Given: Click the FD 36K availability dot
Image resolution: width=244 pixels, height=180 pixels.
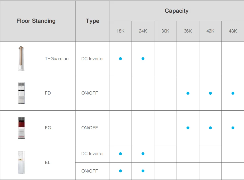Looking at the screenshot, I should click(x=188, y=93).
